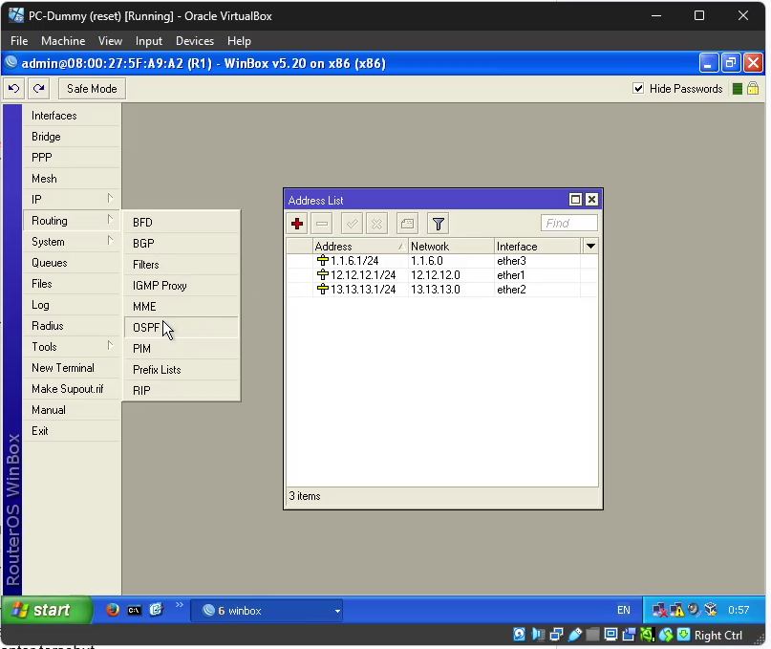Click the Remove (minus) icon in Address List
This screenshot has width=771, height=649.
coord(322,224)
